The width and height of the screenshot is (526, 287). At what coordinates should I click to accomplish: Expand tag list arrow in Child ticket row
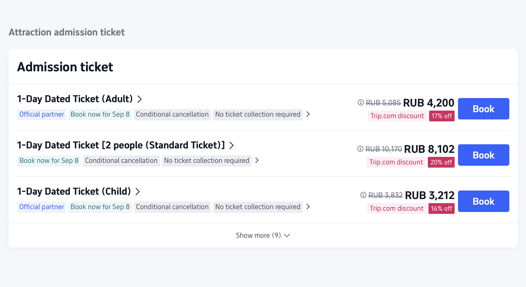click(308, 207)
